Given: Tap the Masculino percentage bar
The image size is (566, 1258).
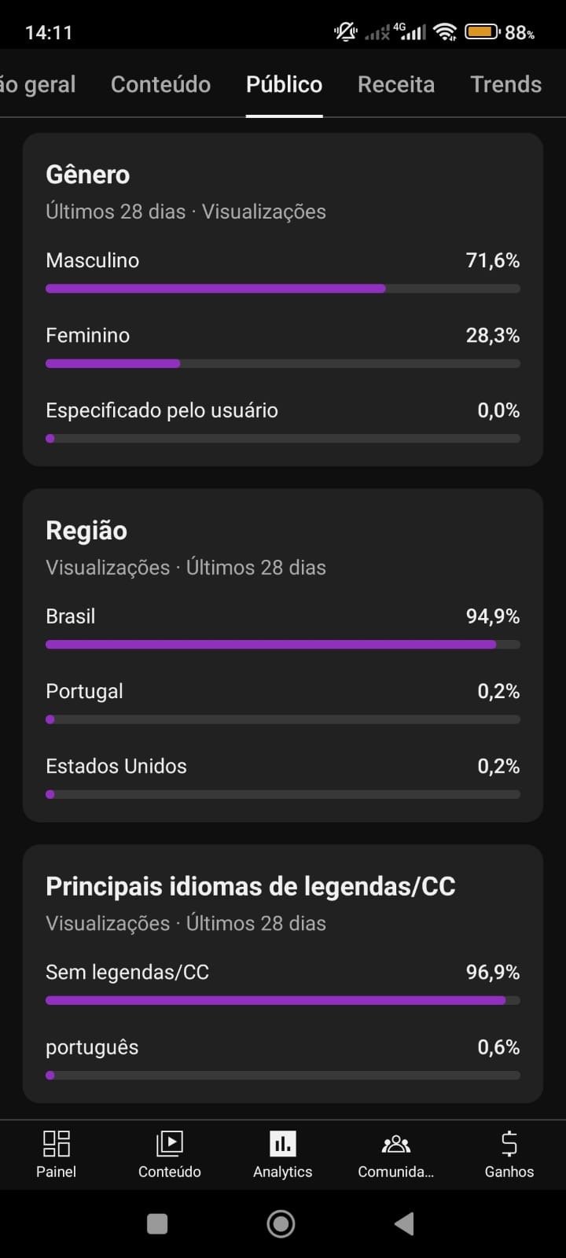Looking at the screenshot, I should click(283, 289).
